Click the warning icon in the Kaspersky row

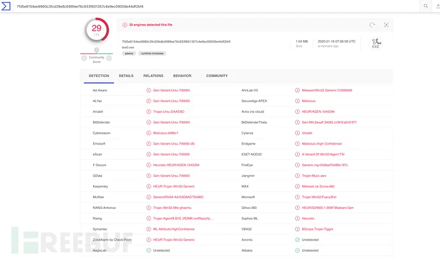point(149,186)
